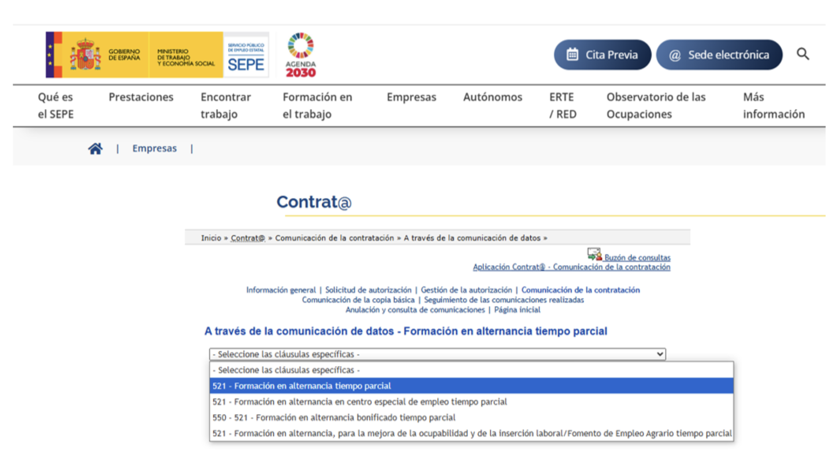The image size is (834, 455).
Task: Select 521 - Formación en alternancia tiempo parcial
Action: pos(471,386)
